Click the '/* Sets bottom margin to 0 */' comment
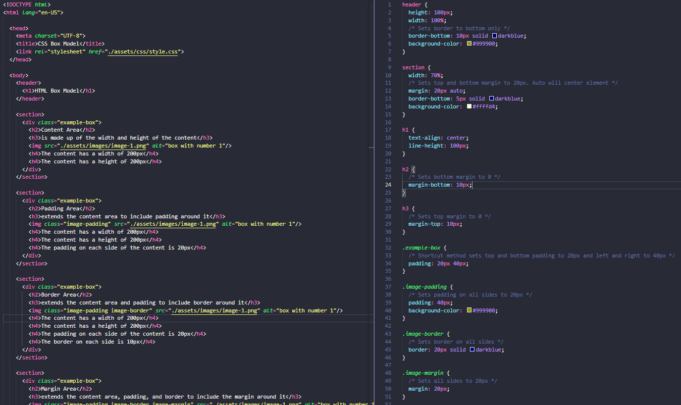 (x=454, y=177)
